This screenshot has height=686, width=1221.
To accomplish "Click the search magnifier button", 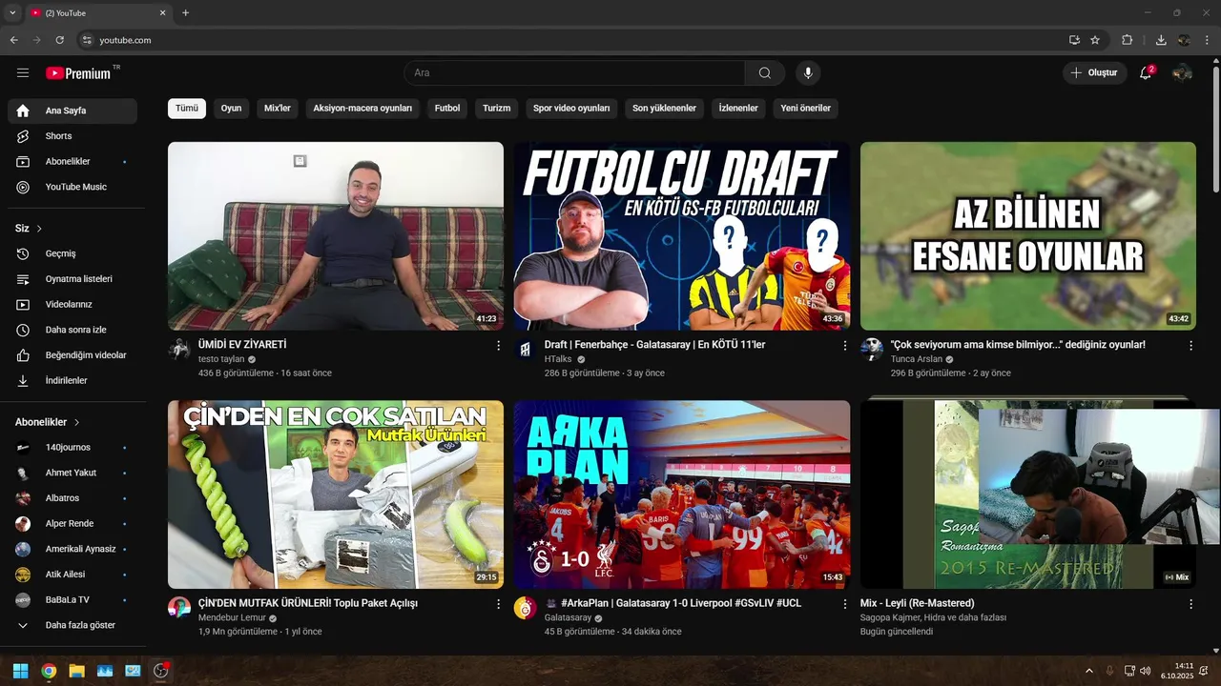I will 765,72.
